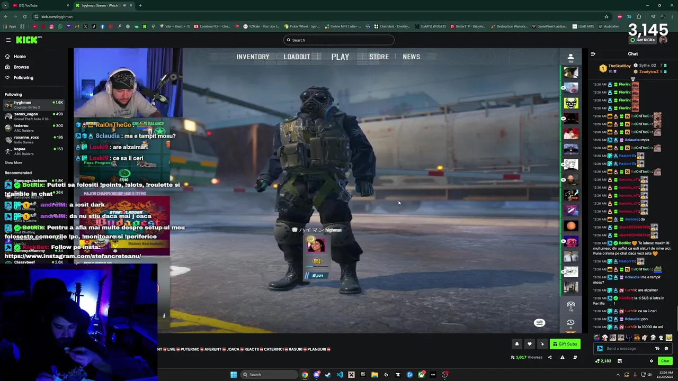
Task: Open Google Chrome from the taskbar
Action: coord(305,375)
